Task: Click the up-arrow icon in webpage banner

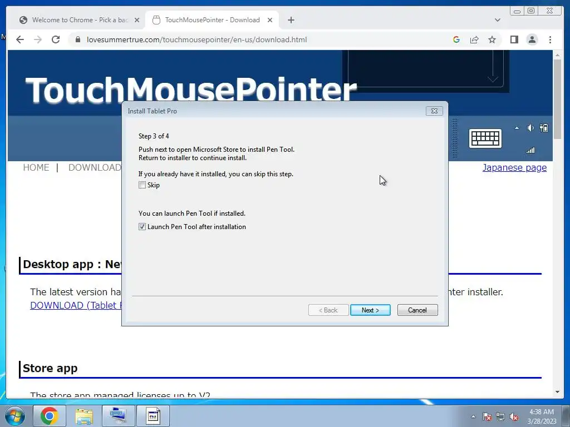Action: pos(517,128)
